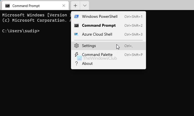
Task: Launch Azure Cloud Shell from the menu
Action: pos(97,34)
